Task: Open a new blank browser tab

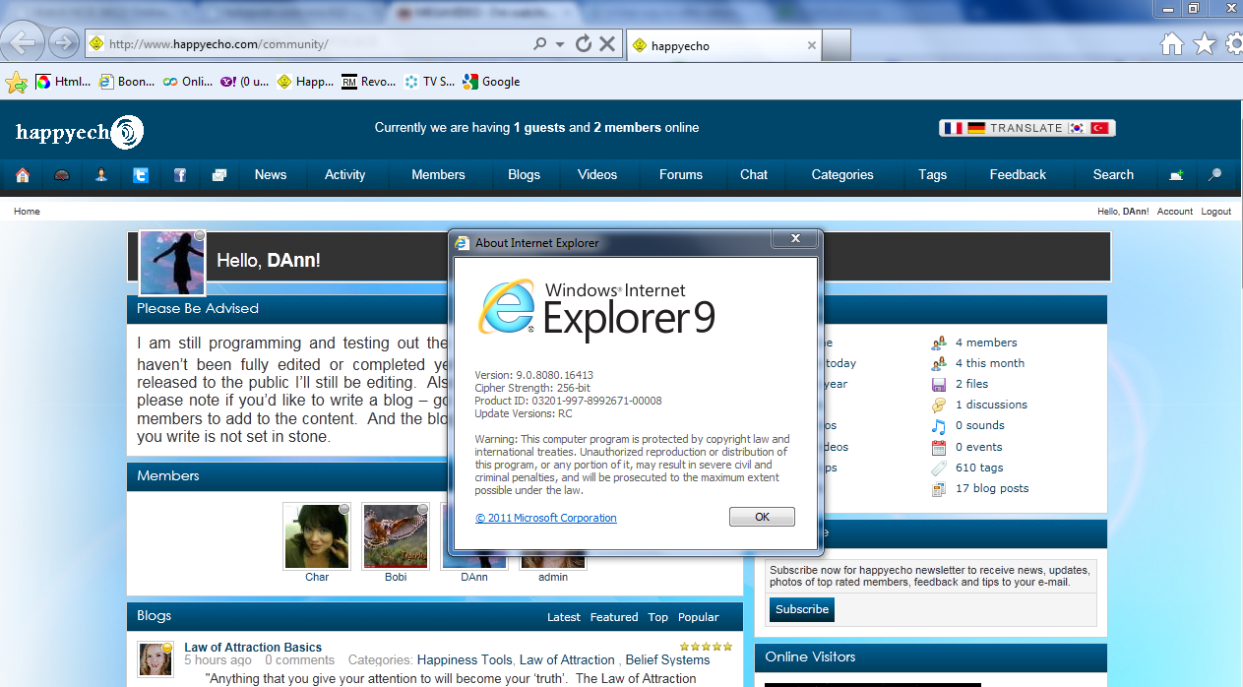Action: [x=837, y=45]
